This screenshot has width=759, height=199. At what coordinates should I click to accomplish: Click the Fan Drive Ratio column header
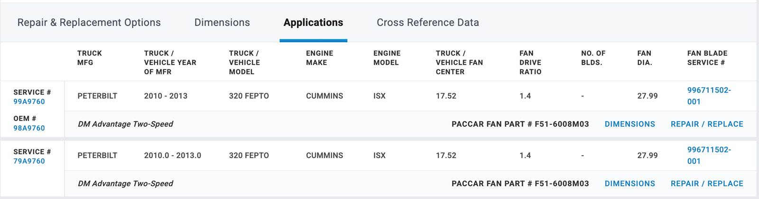tap(530, 62)
